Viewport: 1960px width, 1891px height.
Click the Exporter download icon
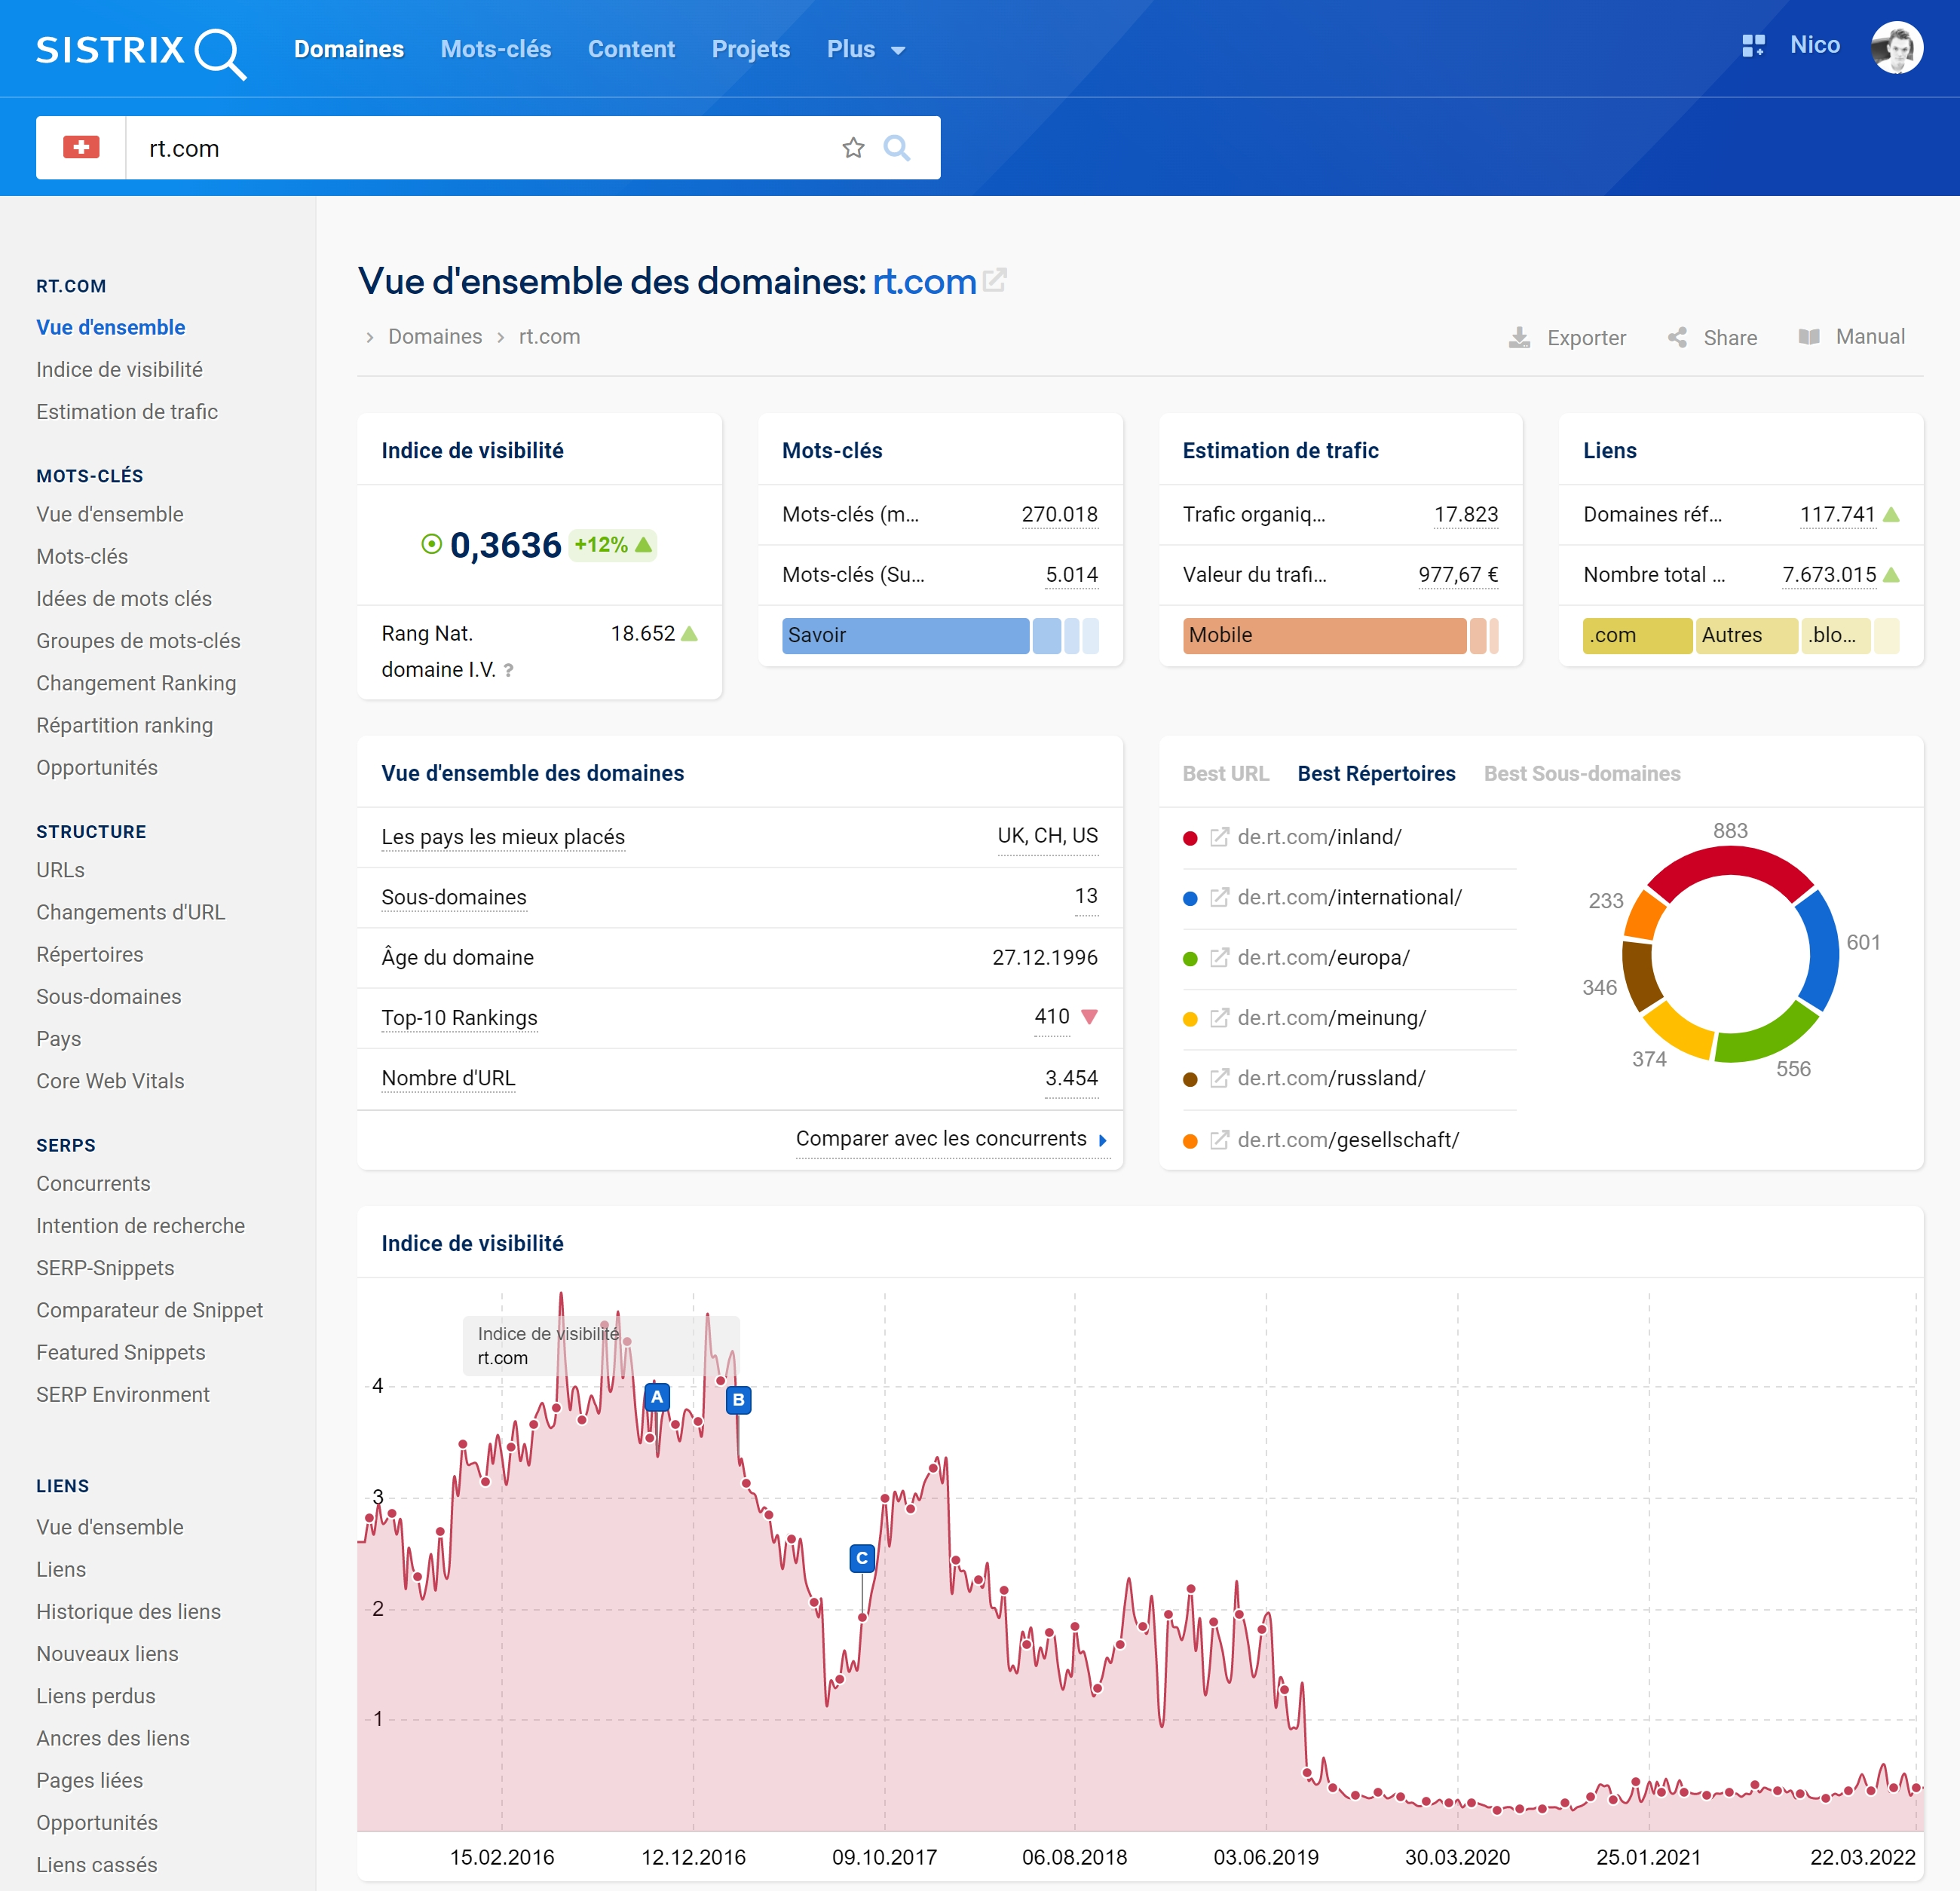1519,337
